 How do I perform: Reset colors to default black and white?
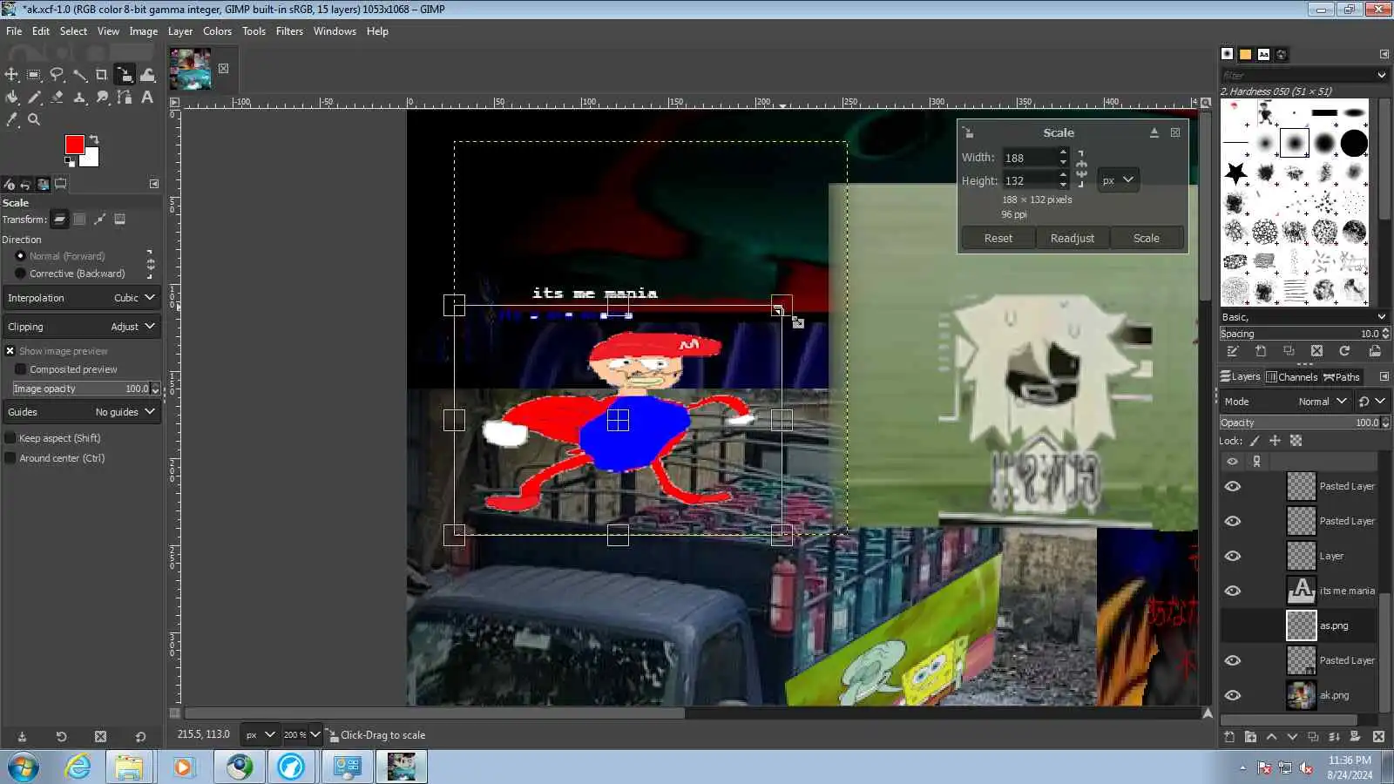(70, 161)
